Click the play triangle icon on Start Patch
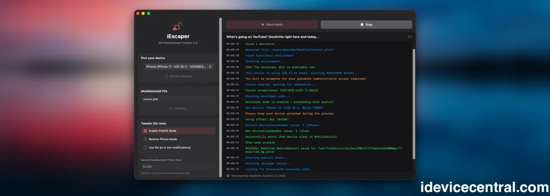This screenshot has height=196, width=550. (263, 24)
